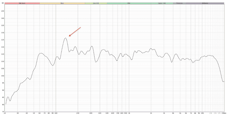Select the Presence band label
Viewport: 228px width, 117px height.
coord(179,3)
